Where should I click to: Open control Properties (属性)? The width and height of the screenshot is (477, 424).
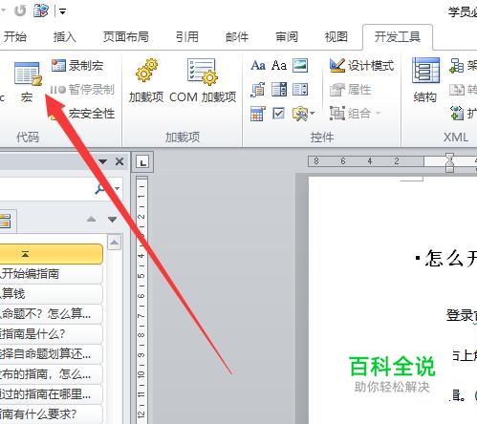coord(350,90)
